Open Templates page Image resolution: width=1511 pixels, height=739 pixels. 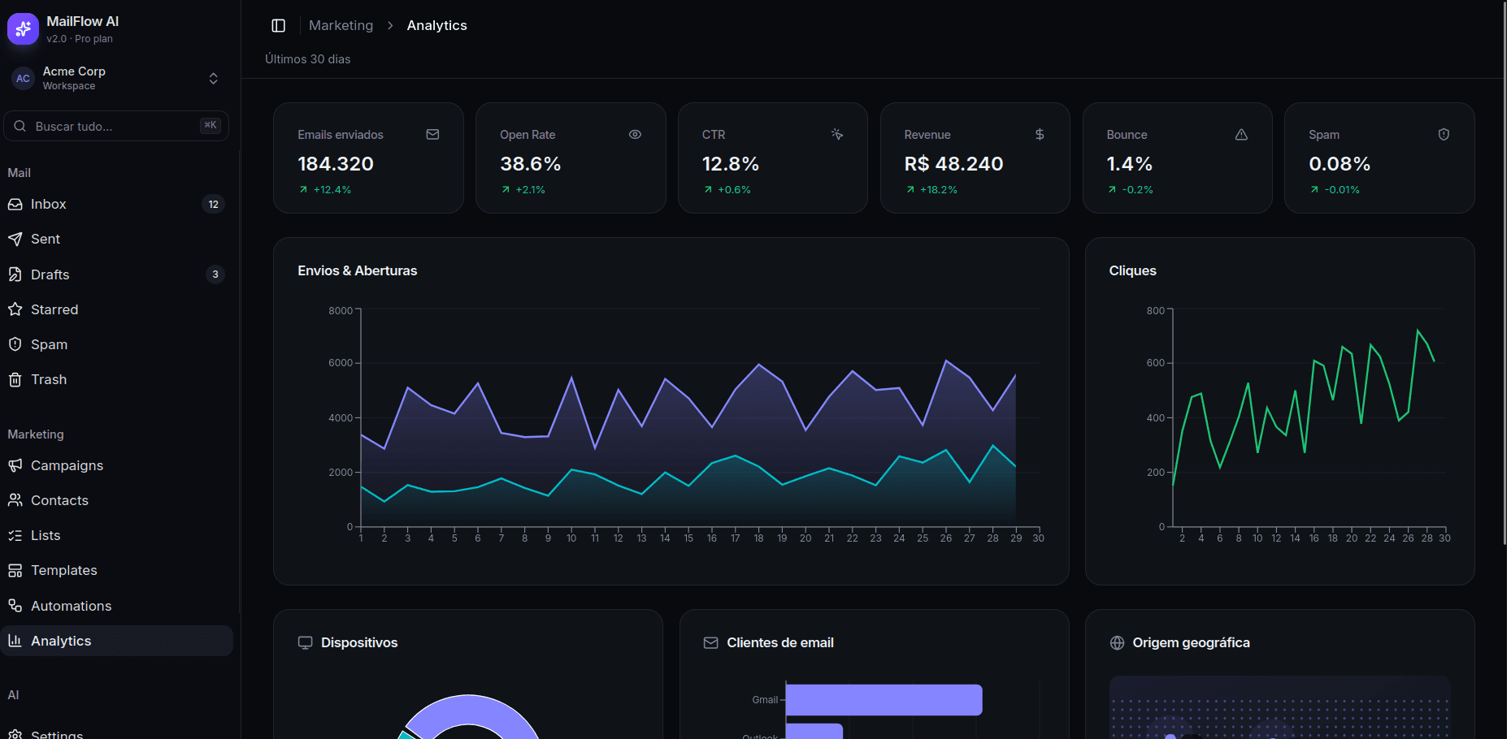[x=116, y=571]
